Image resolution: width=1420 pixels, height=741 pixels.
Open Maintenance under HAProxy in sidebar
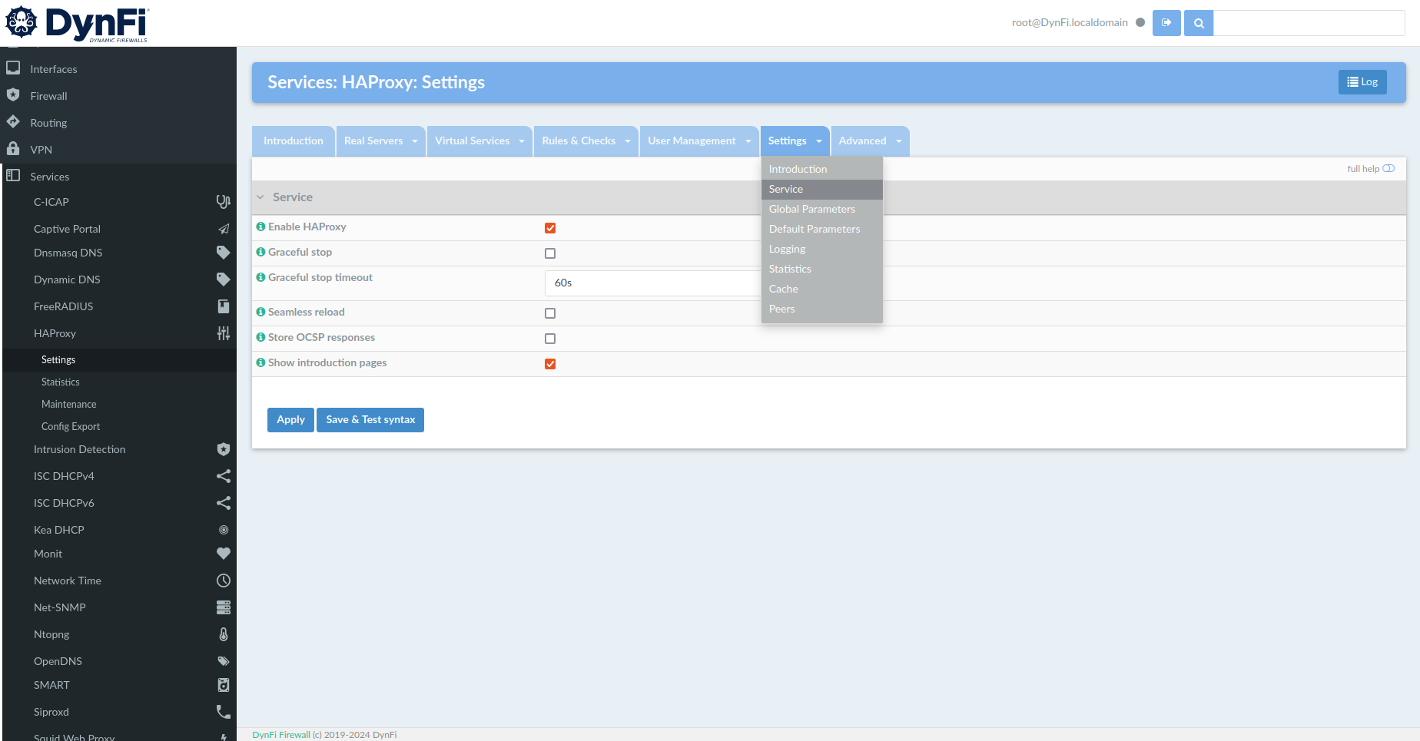(x=69, y=404)
